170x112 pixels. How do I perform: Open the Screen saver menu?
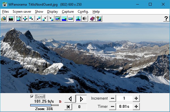point(22,12)
